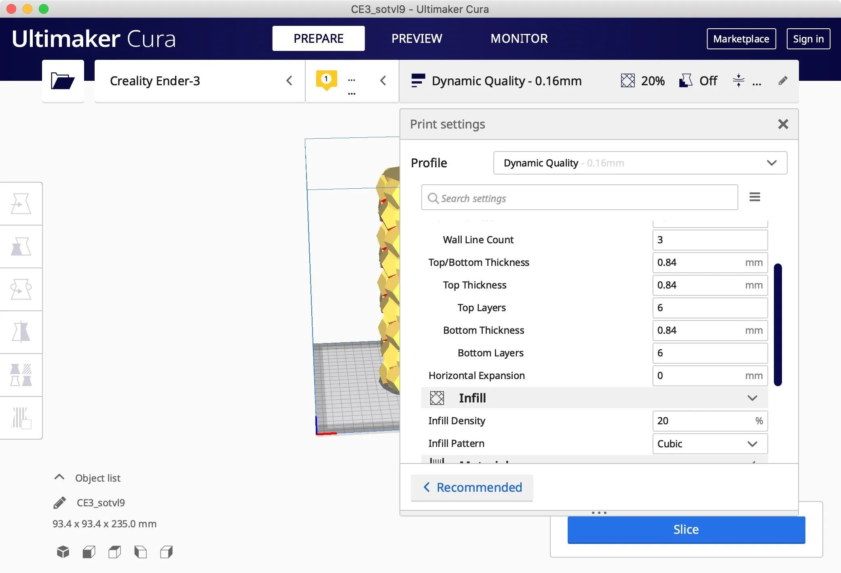Image resolution: width=841 pixels, height=573 pixels.
Task: Switch to the PREPARE tab
Action: (x=319, y=38)
